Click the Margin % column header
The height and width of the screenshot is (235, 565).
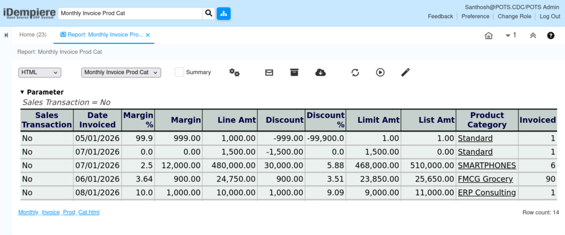(138, 120)
